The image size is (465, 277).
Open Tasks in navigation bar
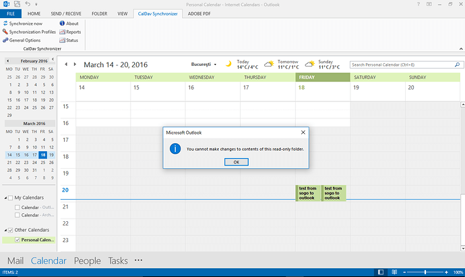(118, 261)
